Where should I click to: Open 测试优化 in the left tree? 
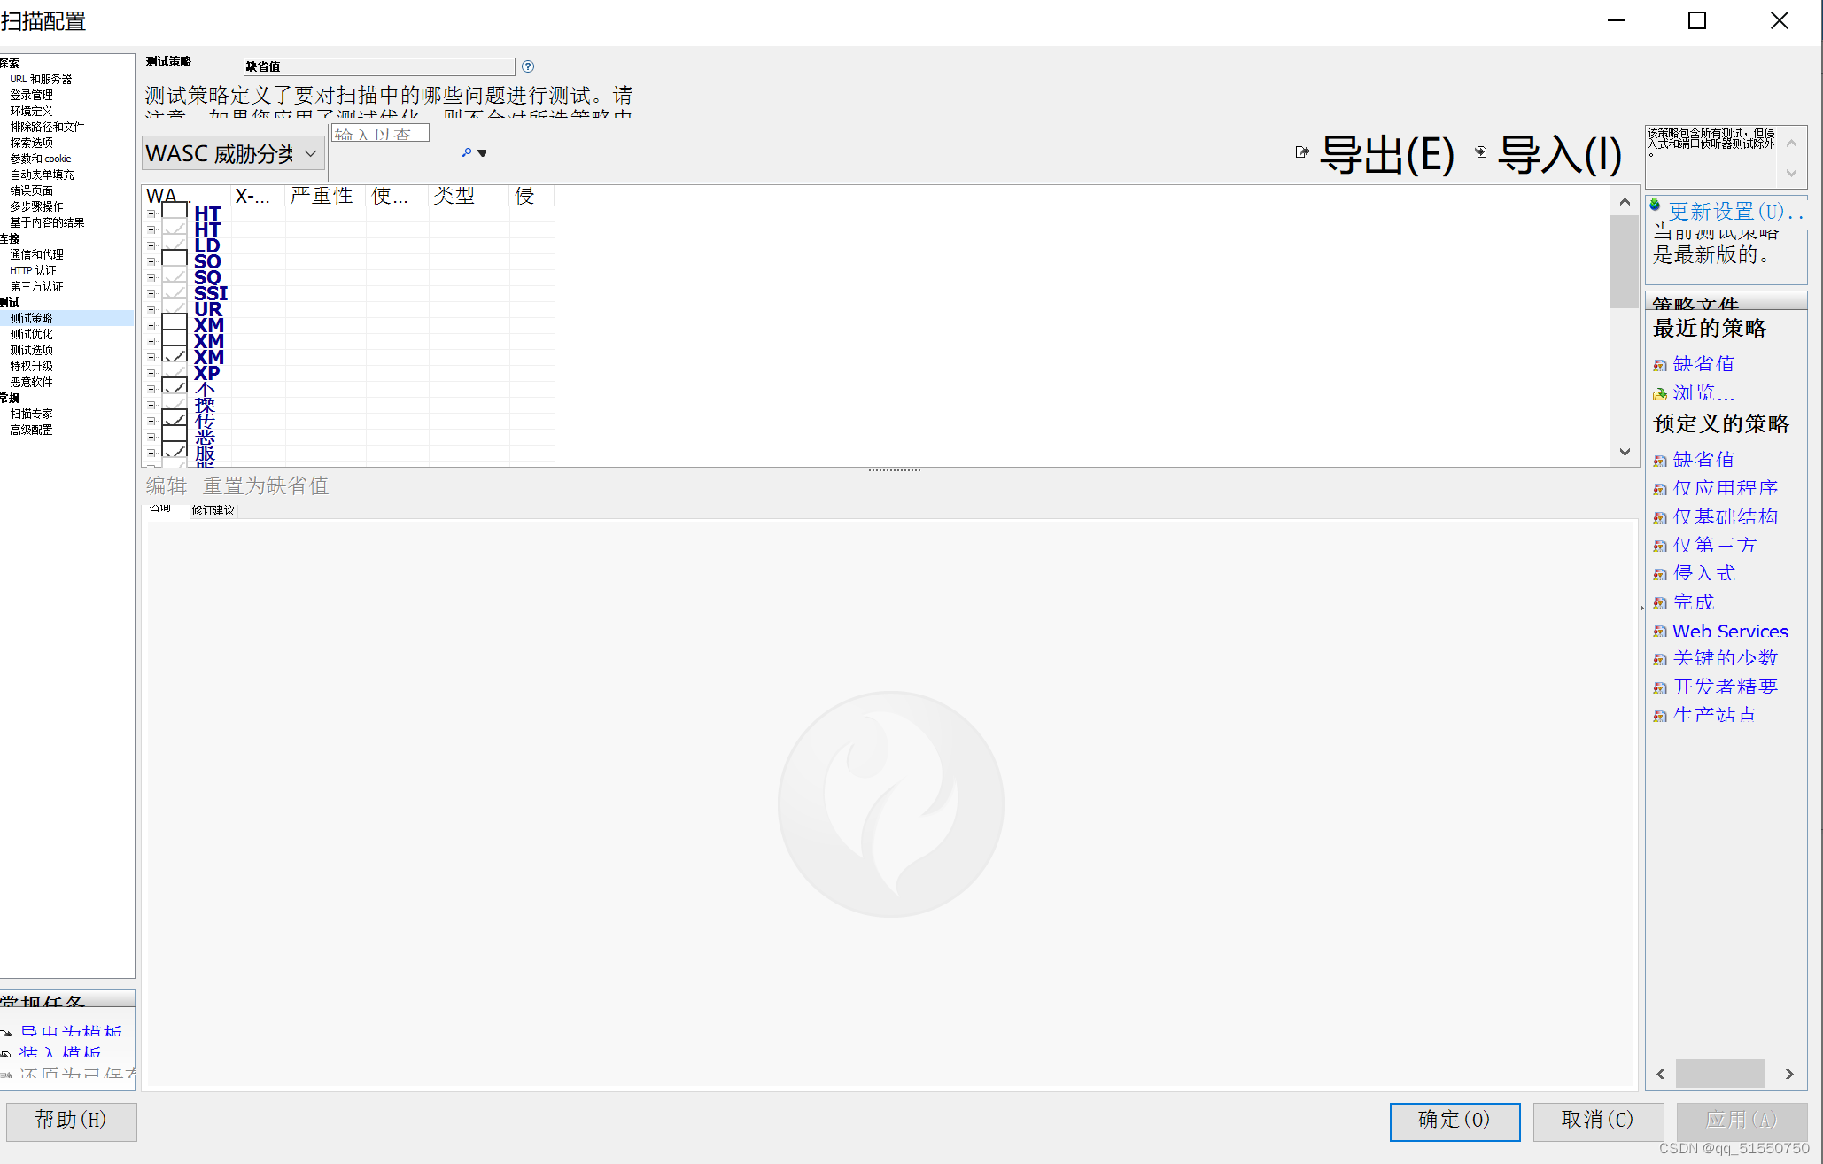tap(32, 334)
